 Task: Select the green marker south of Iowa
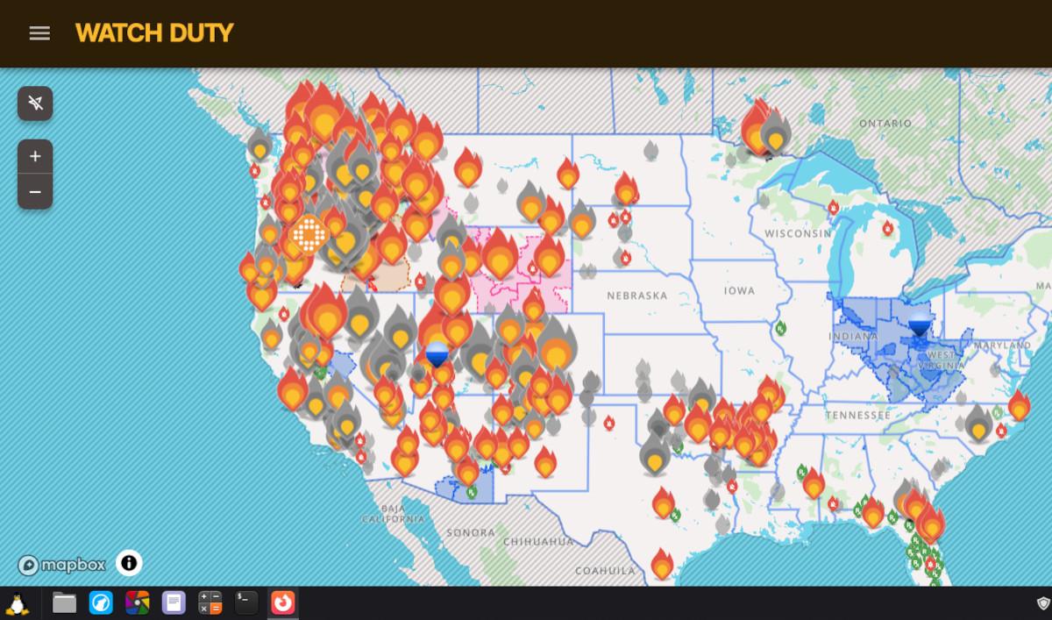click(779, 328)
